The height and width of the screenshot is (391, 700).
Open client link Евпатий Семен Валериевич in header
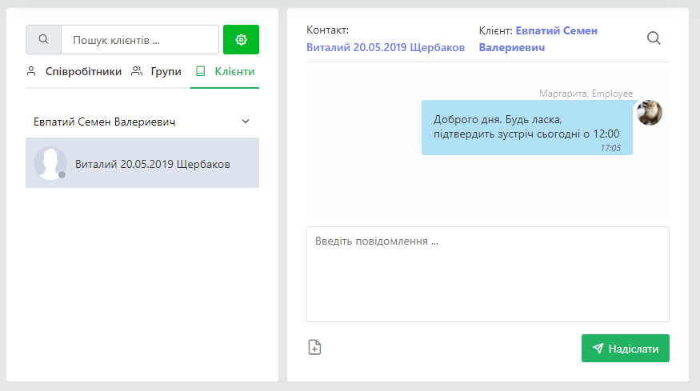(538, 39)
